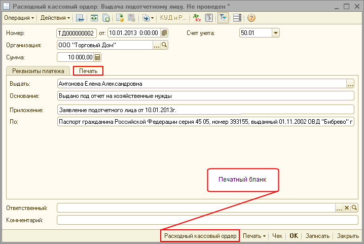The image size is (364, 244).
Task: Click the Сумма field showing 10 000,00
Action: click(x=76, y=57)
